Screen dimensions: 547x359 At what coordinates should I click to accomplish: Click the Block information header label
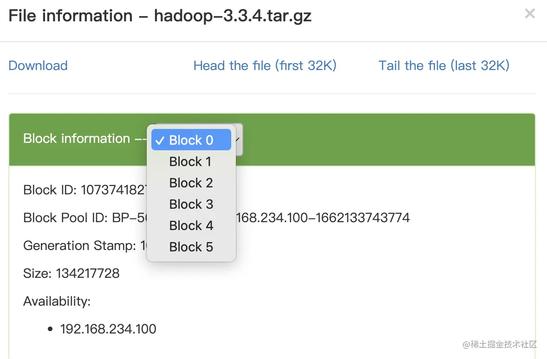[x=77, y=138]
